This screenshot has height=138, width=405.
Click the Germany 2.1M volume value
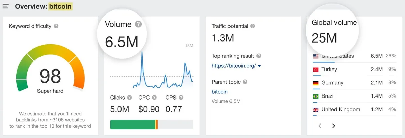click(377, 83)
